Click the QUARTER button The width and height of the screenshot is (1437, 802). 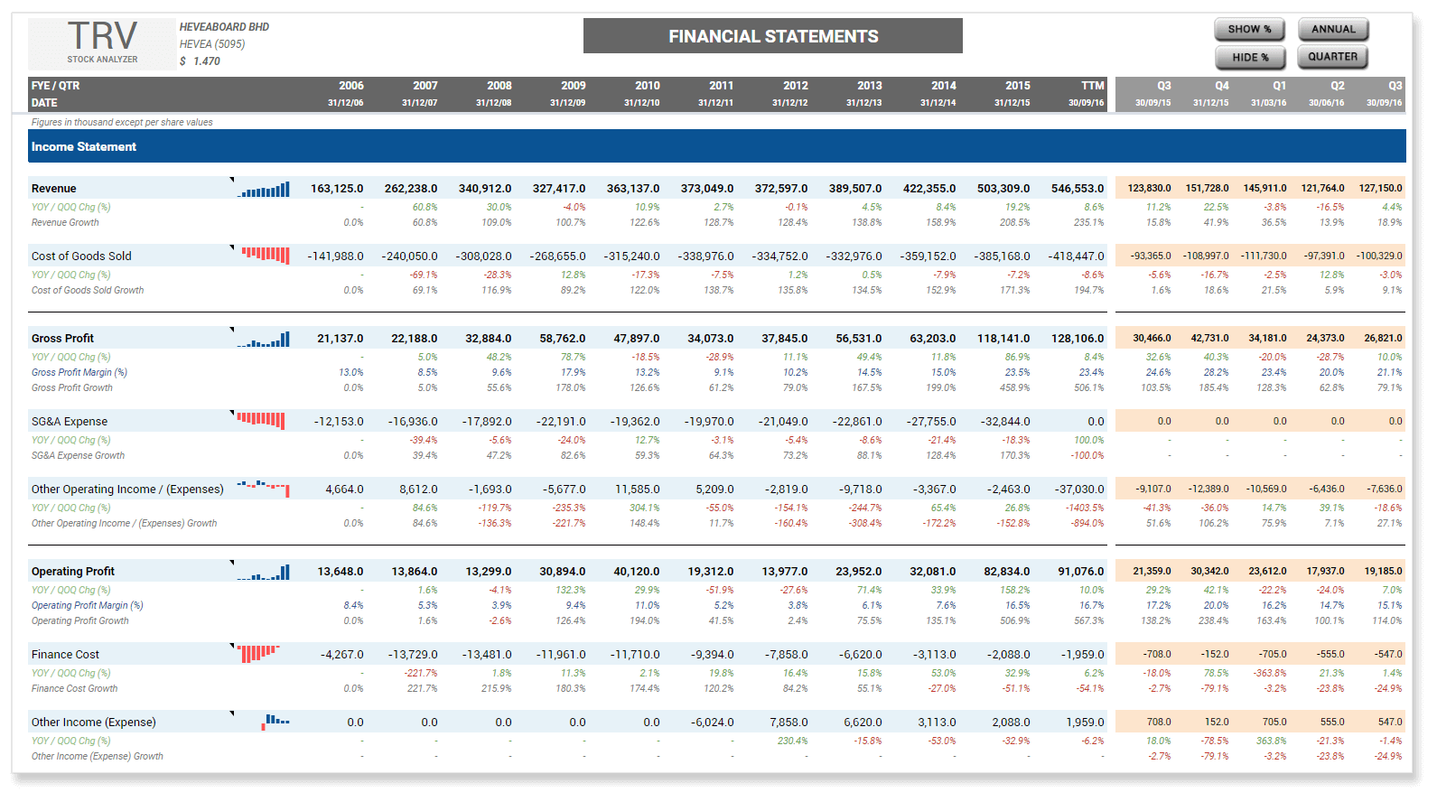coord(1333,57)
